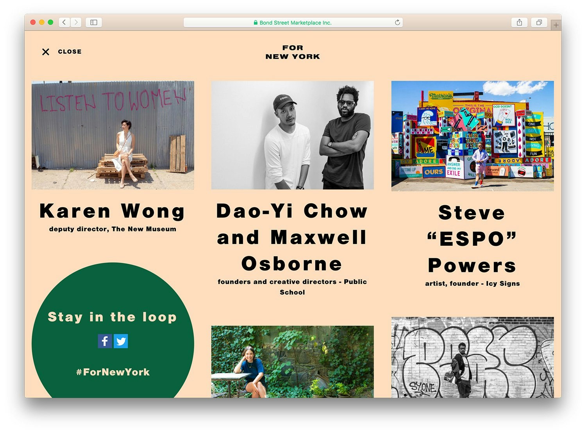Open the Twitter bird icon
586x433 pixels.
pos(121,341)
